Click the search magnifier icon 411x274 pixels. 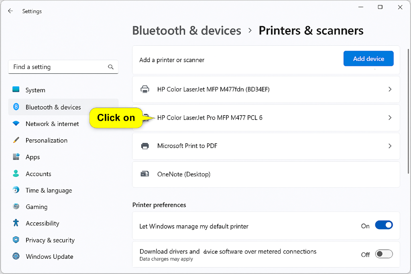(x=111, y=67)
